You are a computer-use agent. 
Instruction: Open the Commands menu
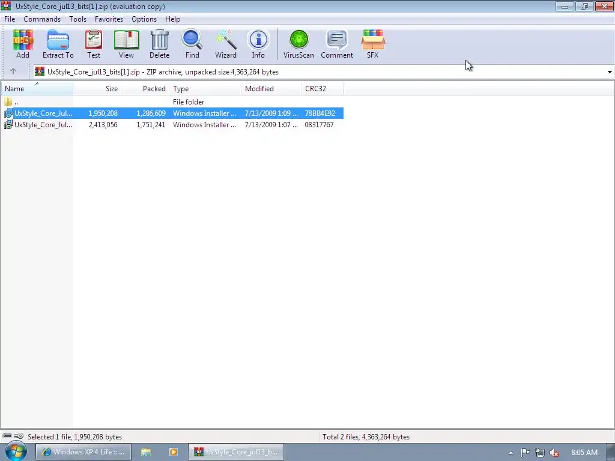click(x=42, y=19)
